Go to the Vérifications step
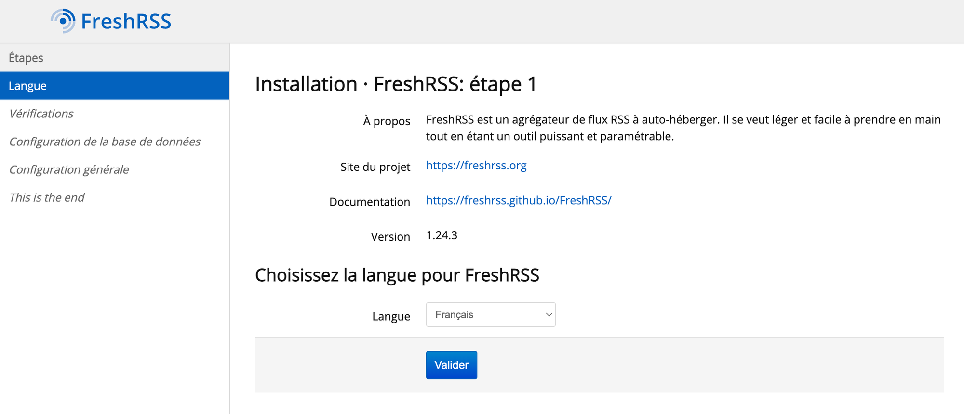 [41, 114]
